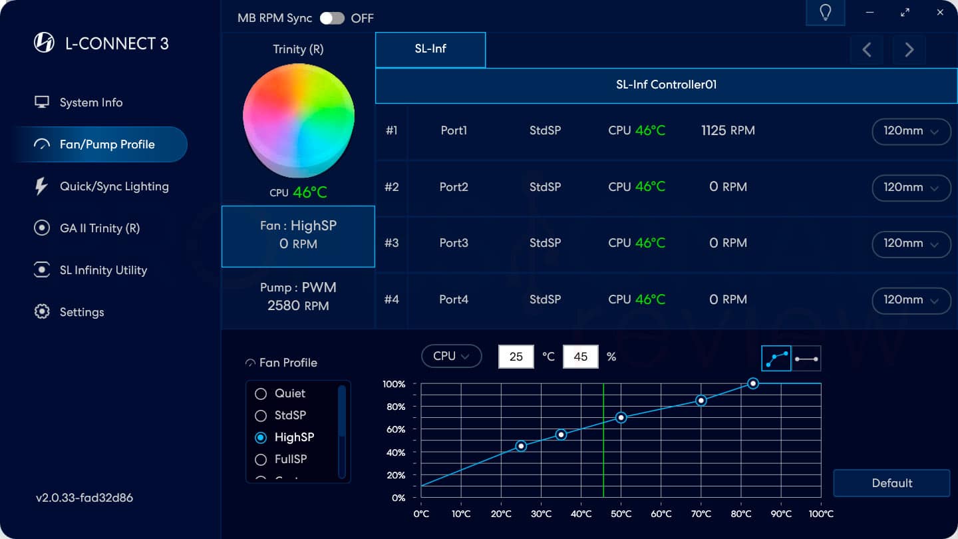The image size is (958, 539).
Task: Select the flat line graph mode icon
Action: tap(806, 359)
